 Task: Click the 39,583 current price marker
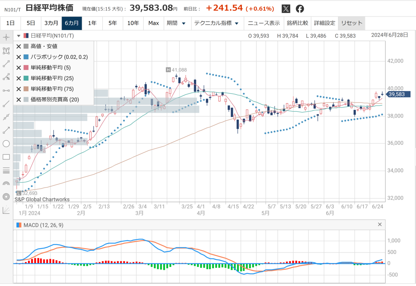[398, 94]
